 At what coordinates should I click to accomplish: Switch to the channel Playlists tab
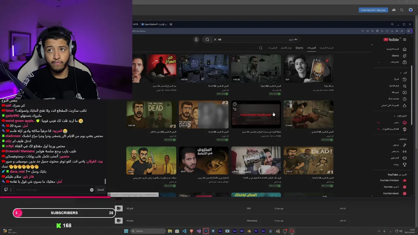pos(286,48)
